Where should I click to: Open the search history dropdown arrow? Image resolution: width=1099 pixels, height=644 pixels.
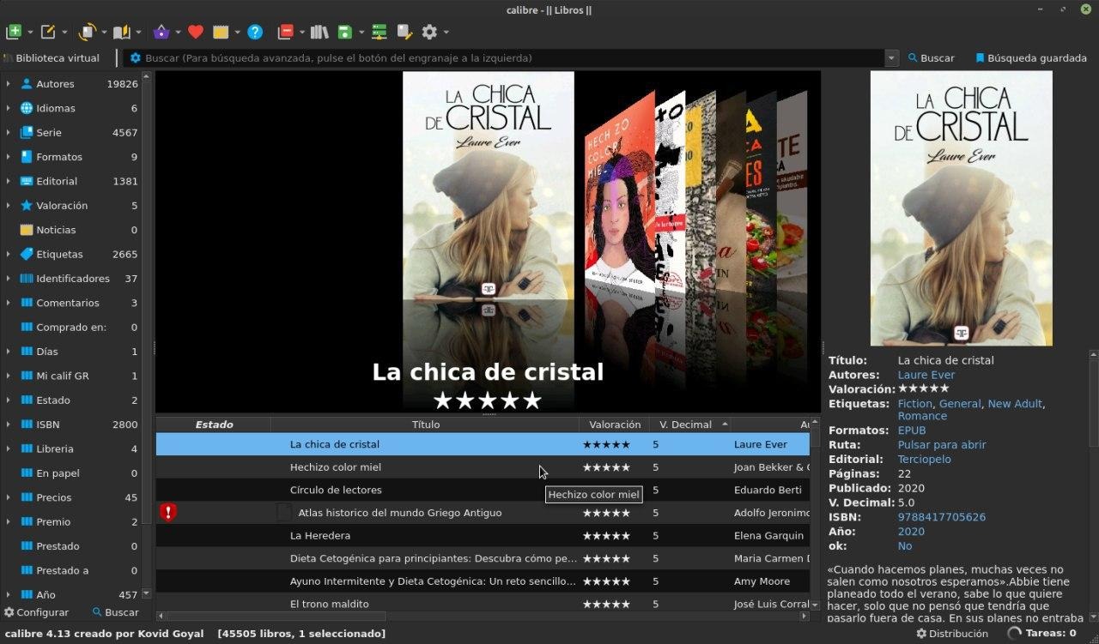[x=891, y=58]
